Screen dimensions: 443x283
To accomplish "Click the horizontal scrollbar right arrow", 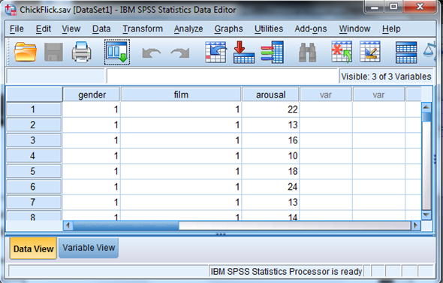I will point(416,226).
